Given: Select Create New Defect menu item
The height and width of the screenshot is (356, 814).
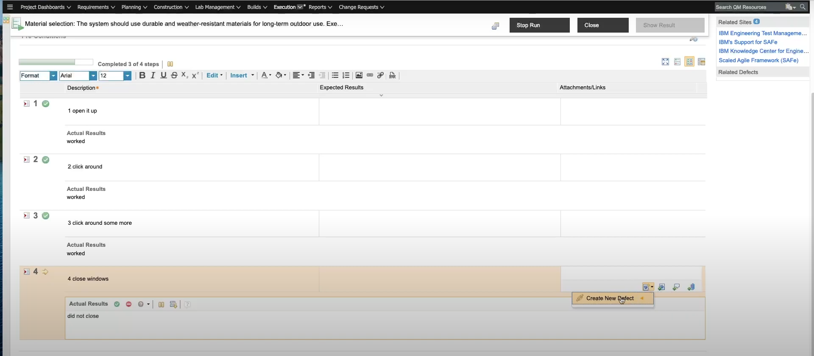Looking at the screenshot, I should tap(610, 298).
